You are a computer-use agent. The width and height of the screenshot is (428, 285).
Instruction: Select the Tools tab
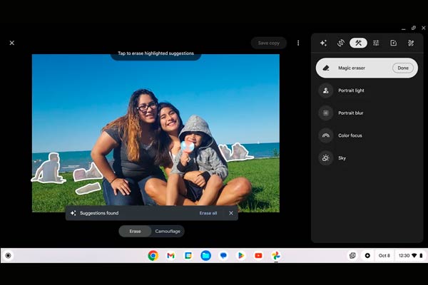358,43
